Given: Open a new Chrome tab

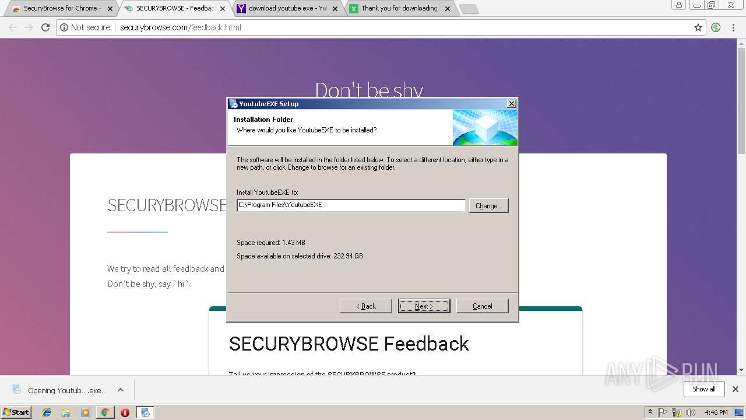Looking at the screenshot, I should tap(469, 9).
